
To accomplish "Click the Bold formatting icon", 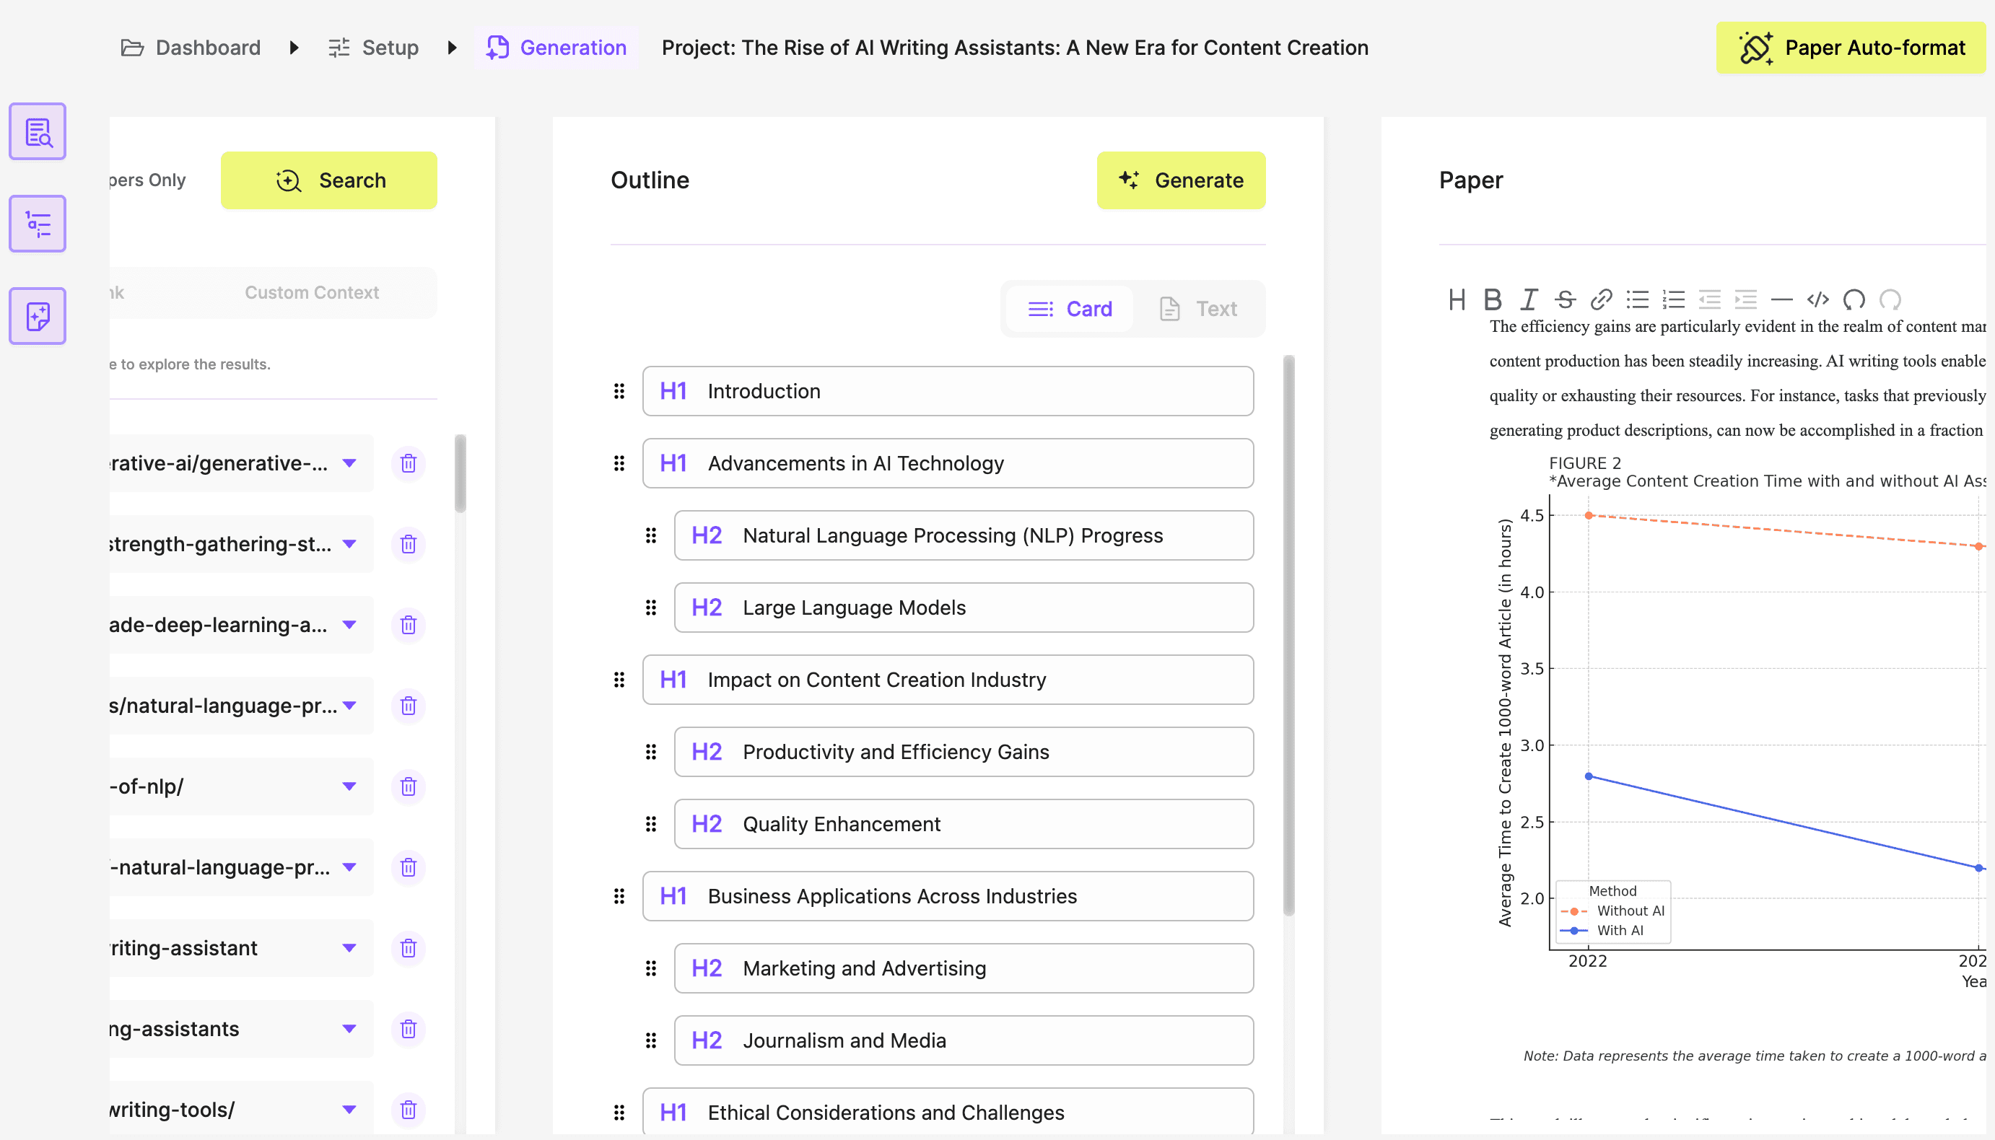I will pos(1492,299).
